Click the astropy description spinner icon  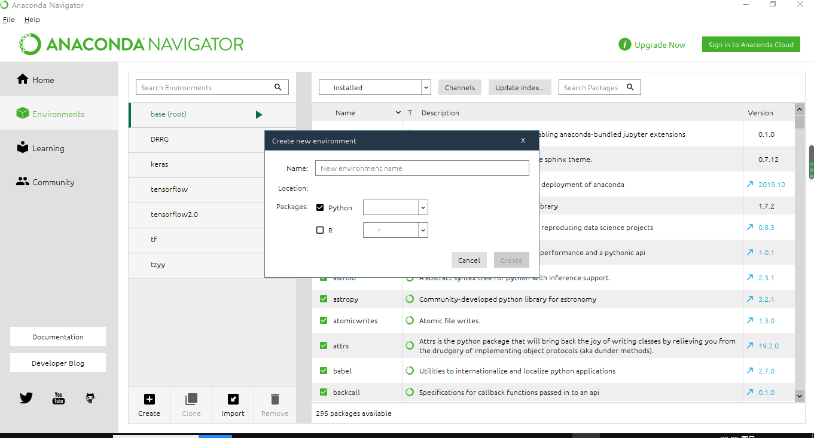[x=410, y=299]
